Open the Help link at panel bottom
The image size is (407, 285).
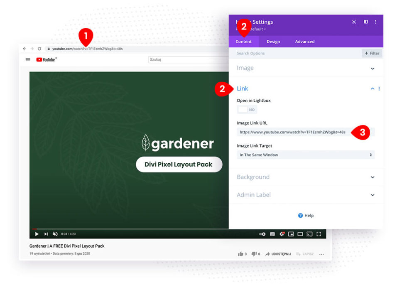[306, 215]
